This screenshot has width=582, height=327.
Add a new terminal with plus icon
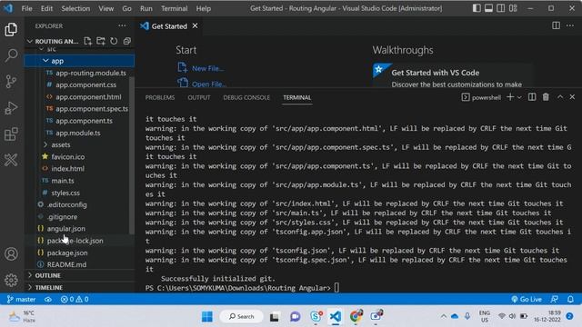click(510, 97)
